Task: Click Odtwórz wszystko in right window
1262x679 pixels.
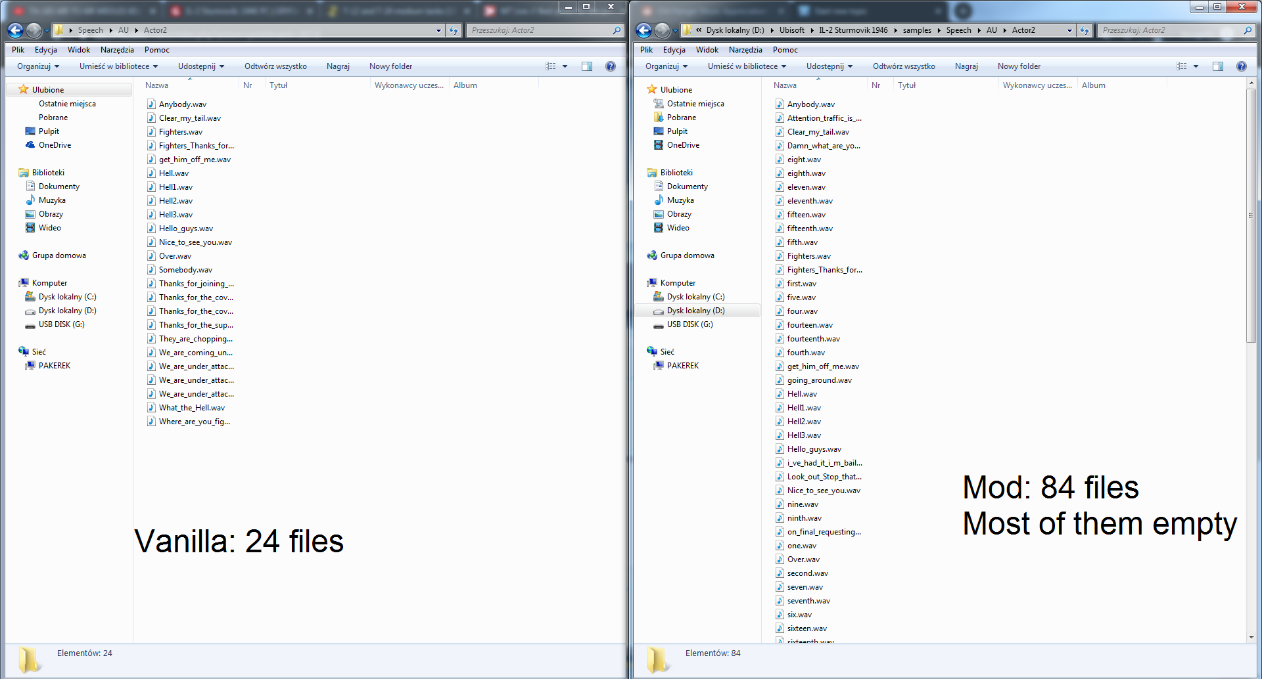Action: click(904, 66)
